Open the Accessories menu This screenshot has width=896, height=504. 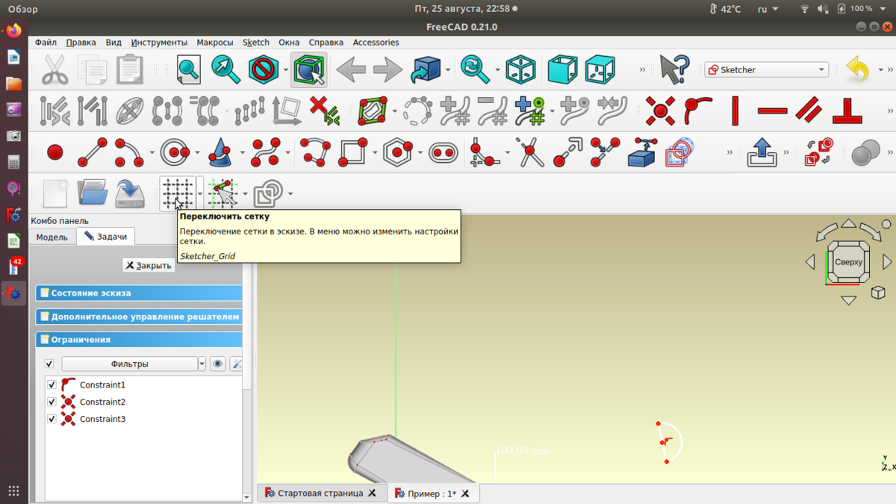[x=376, y=43]
